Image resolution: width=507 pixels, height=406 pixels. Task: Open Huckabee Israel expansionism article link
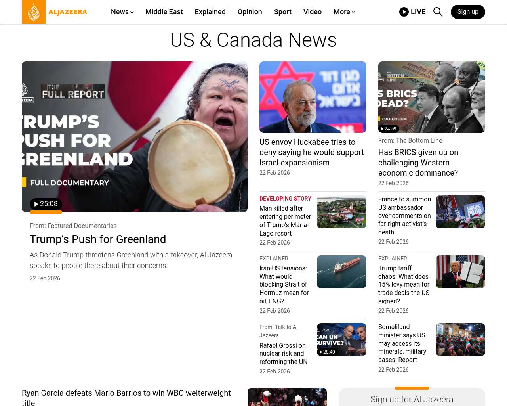(312, 152)
